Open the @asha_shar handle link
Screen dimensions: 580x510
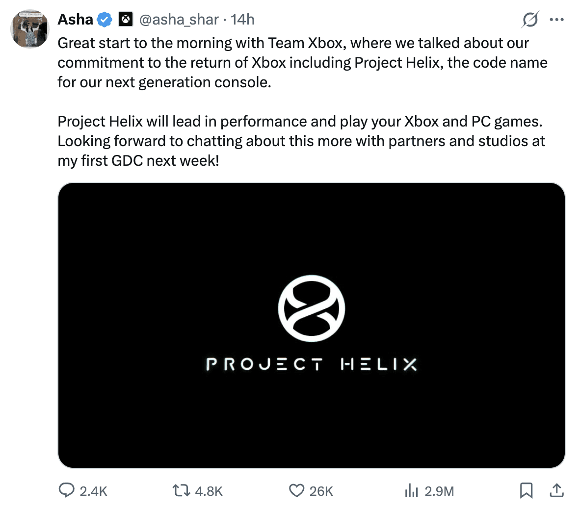(x=179, y=20)
